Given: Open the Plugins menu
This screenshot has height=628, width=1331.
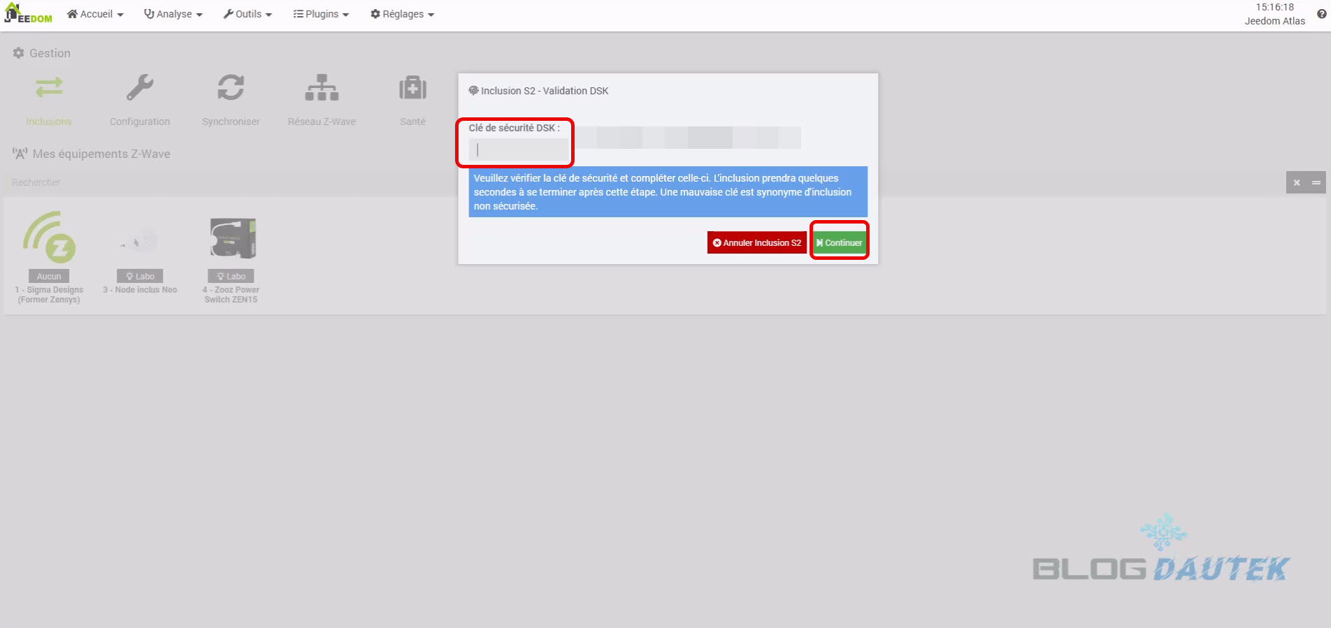Looking at the screenshot, I should click(x=321, y=14).
